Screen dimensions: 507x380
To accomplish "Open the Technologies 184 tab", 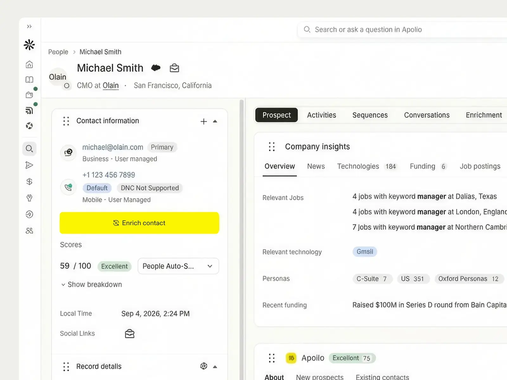I will tap(367, 166).
